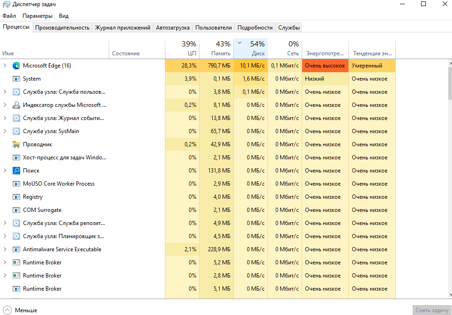Click gear icon of Служба узла: Журнал событи...
This screenshot has height=315, width=452.
16,118
